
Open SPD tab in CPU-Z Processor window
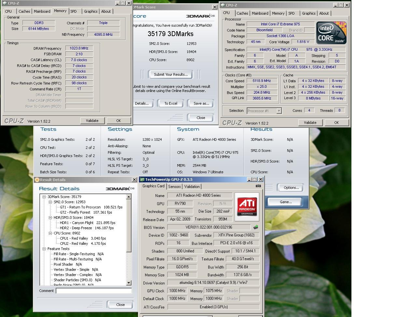[292, 13]
